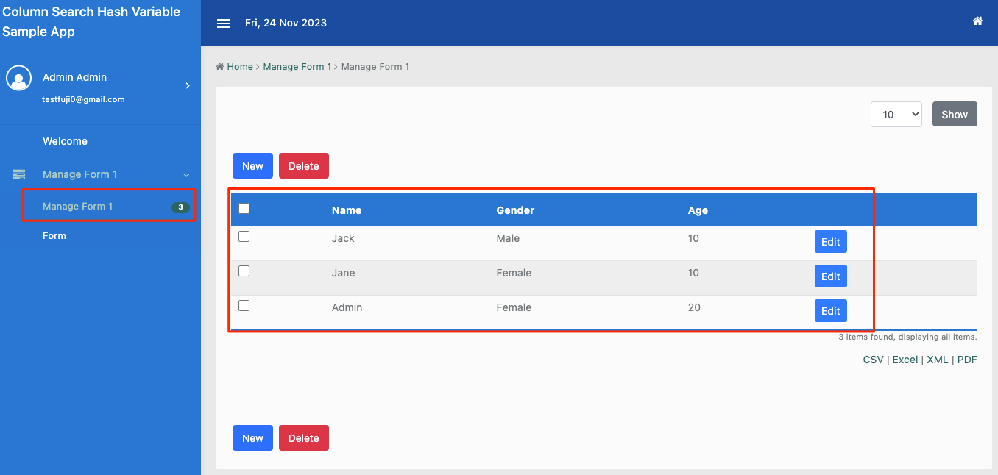
Task: Click the top New button
Action: tap(252, 166)
